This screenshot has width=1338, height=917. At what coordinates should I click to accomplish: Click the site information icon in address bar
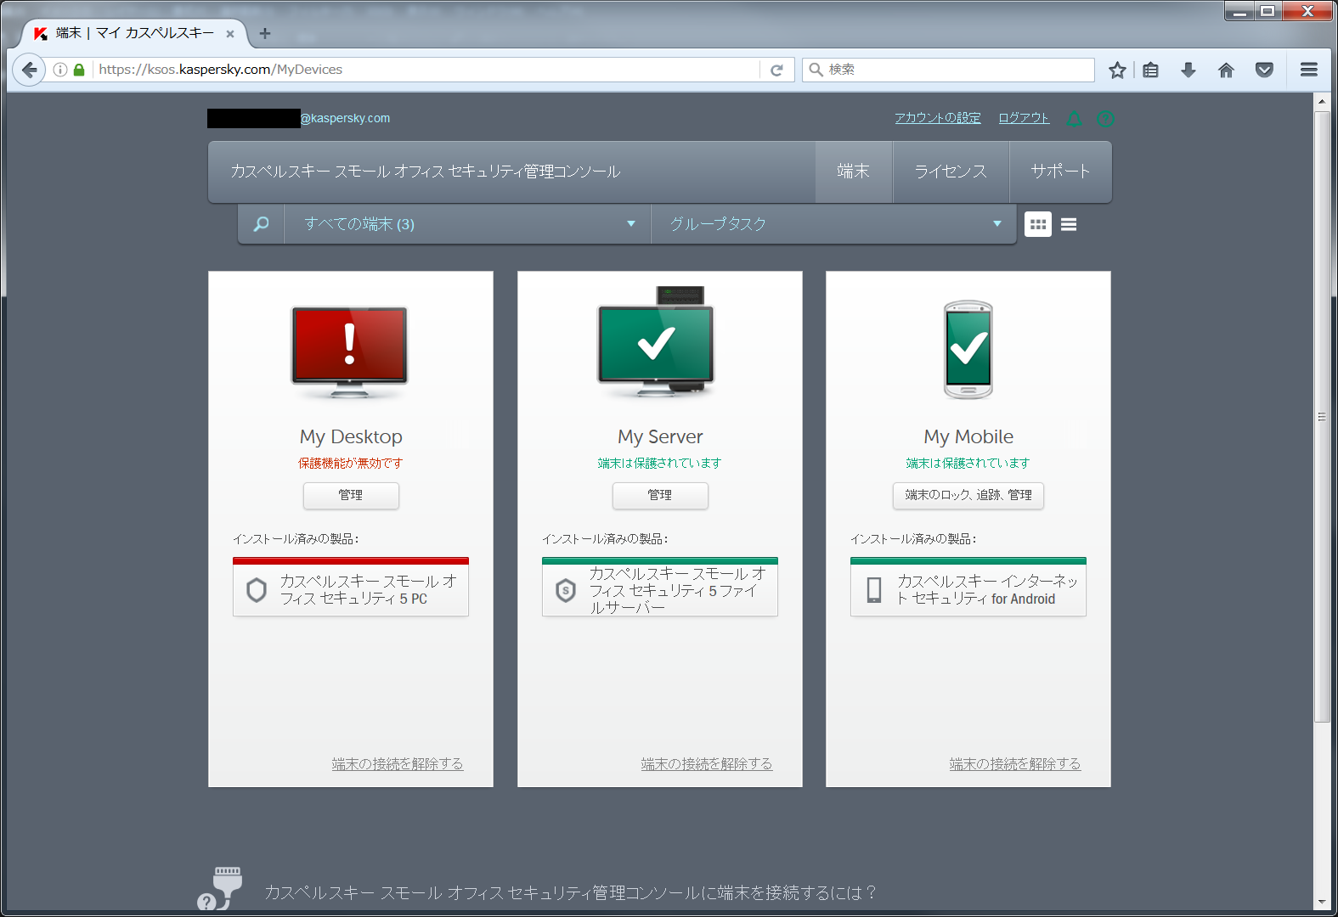[60, 70]
